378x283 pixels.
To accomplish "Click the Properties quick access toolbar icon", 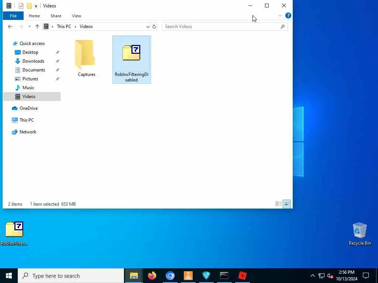I will 21,6.
